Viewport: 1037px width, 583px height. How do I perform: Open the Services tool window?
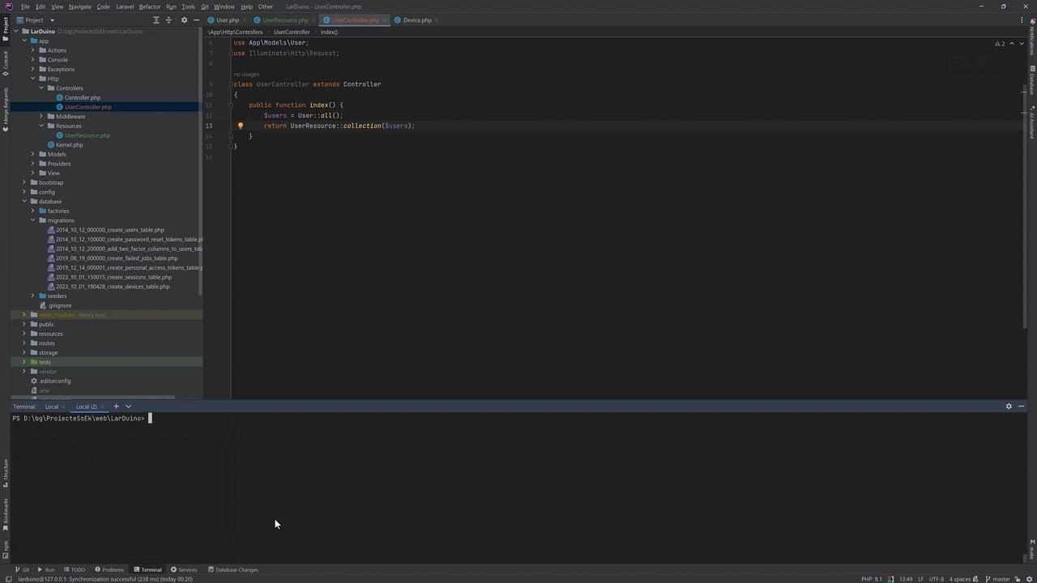(184, 570)
